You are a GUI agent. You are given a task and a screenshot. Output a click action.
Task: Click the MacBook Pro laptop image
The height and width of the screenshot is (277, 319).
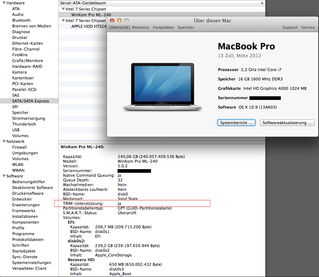(x=162, y=87)
